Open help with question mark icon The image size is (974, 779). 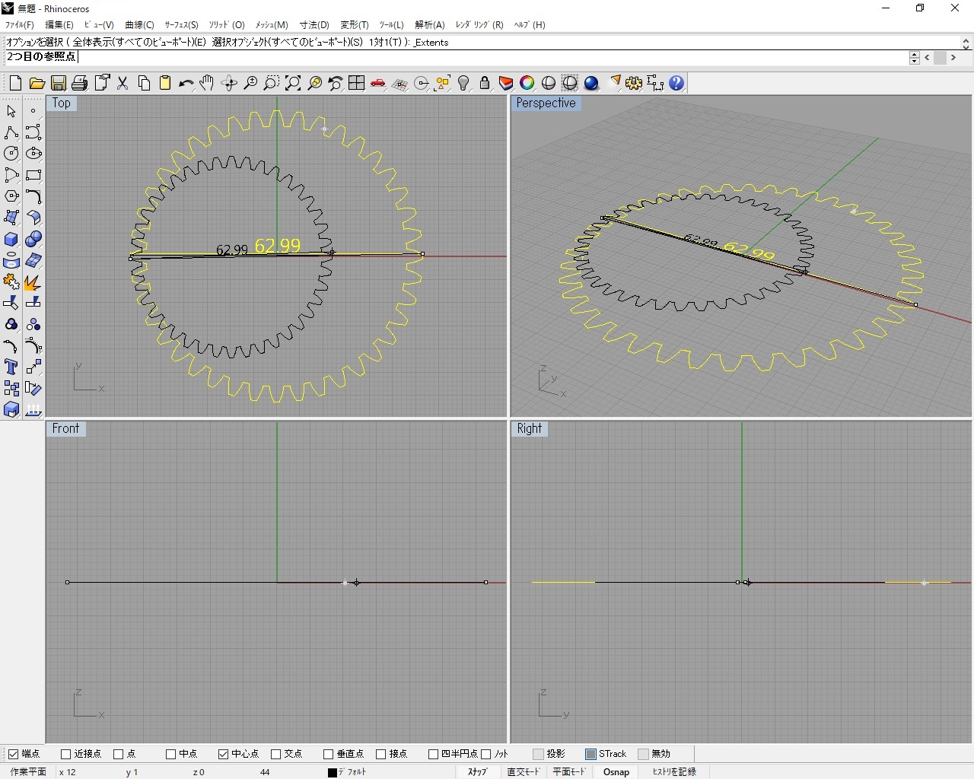tap(676, 83)
